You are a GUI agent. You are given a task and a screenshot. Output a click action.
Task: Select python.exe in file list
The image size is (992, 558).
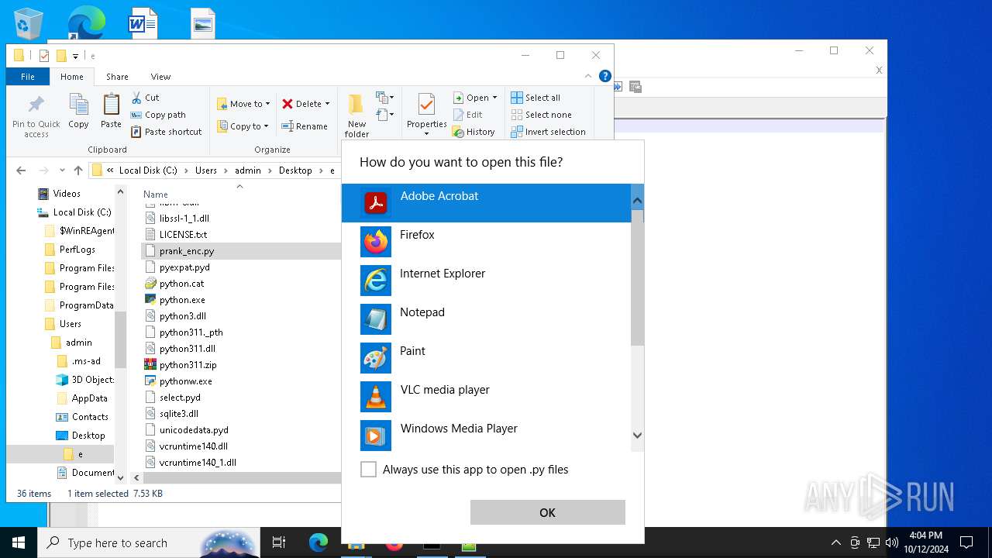pos(182,300)
